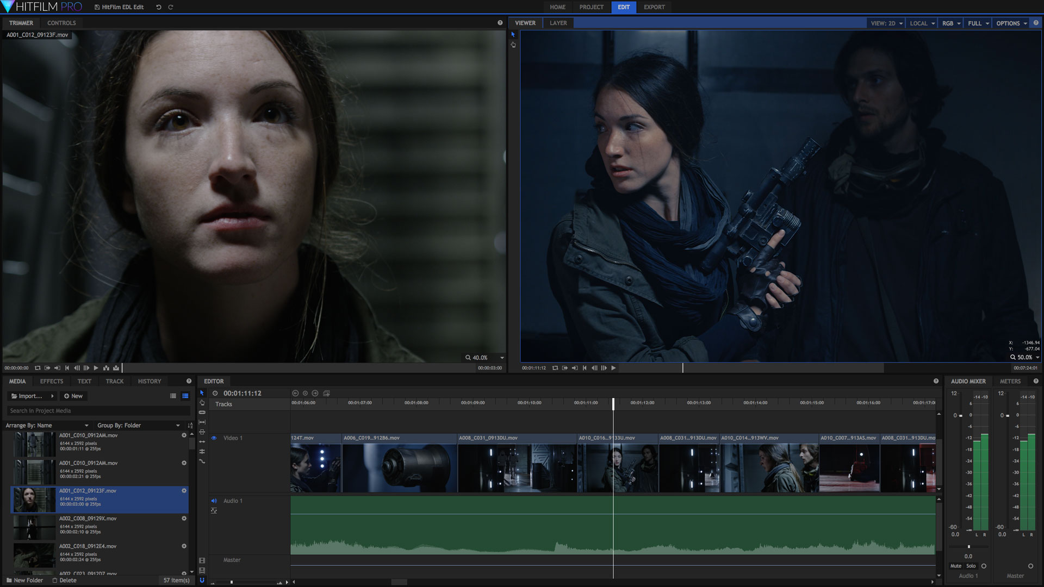1044x587 pixels.
Task: Select the EDIT tab in top navigation
Action: point(622,7)
